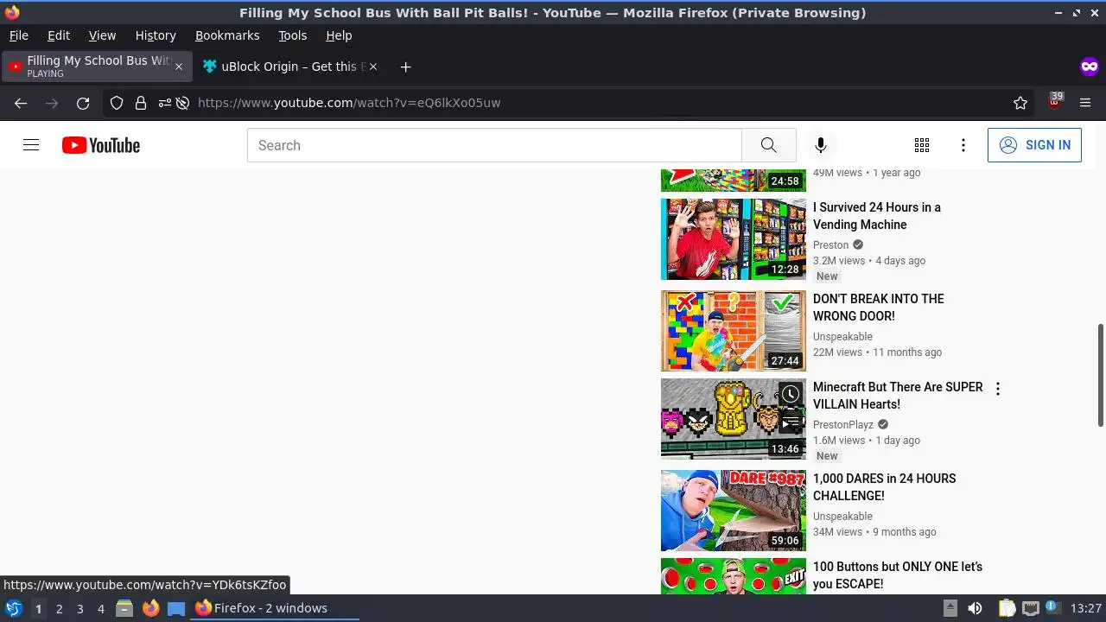The width and height of the screenshot is (1106, 622).
Task: Open Minecraft But There Are SUPER VILLAIN Hearts title
Action: click(x=898, y=396)
